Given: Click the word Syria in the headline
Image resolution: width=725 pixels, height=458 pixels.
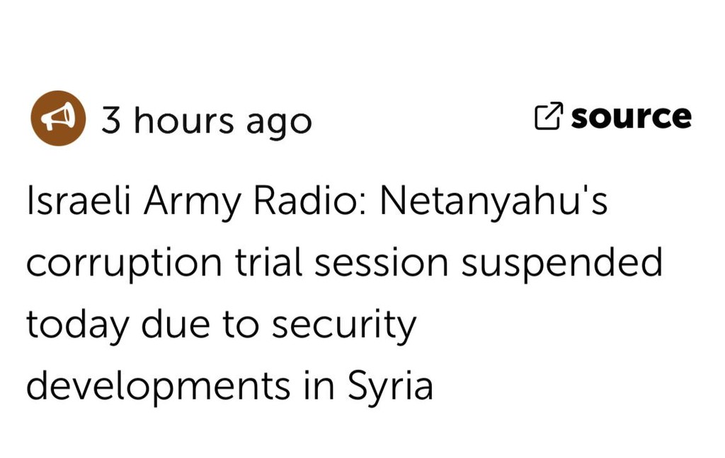Looking at the screenshot, I should pos(390,387).
